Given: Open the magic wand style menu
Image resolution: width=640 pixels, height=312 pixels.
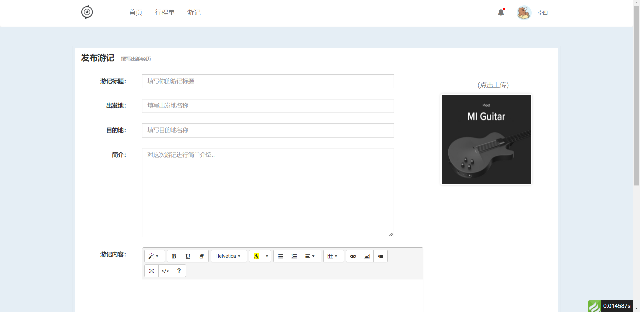Looking at the screenshot, I should 154,256.
